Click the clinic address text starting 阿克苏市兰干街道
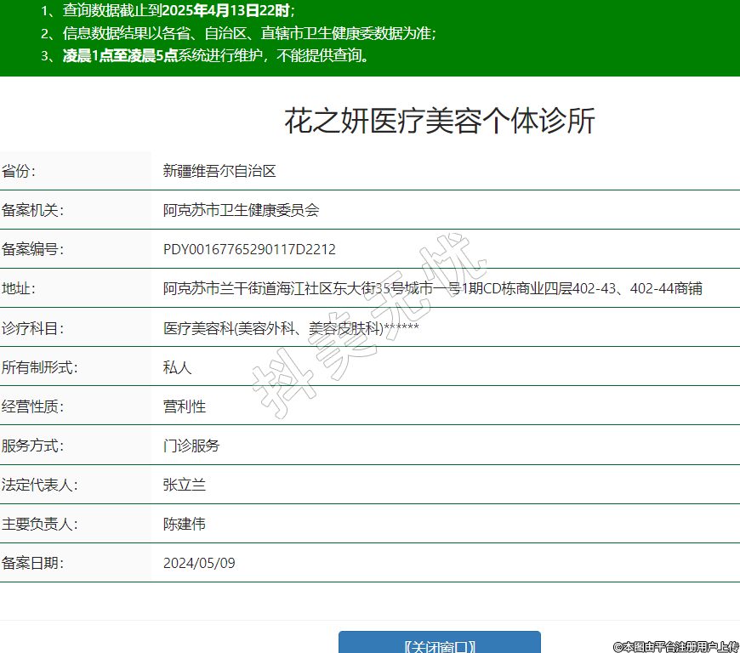Viewport: 740px width, 653px height. click(x=432, y=289)
